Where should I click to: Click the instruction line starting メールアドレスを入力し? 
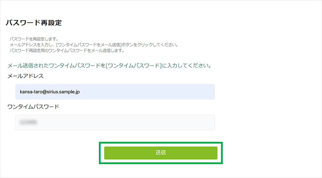tap(94, 45)
